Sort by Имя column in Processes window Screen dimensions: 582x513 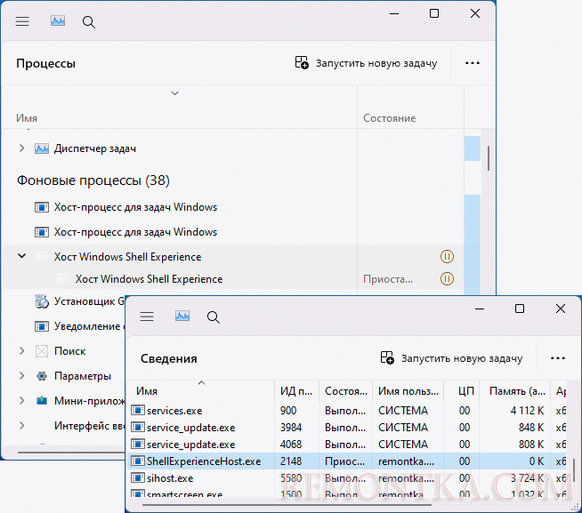tap(27, 118)
